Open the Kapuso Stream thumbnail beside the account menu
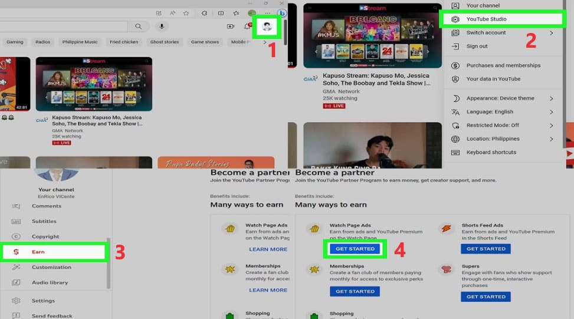 click(373, 35)
